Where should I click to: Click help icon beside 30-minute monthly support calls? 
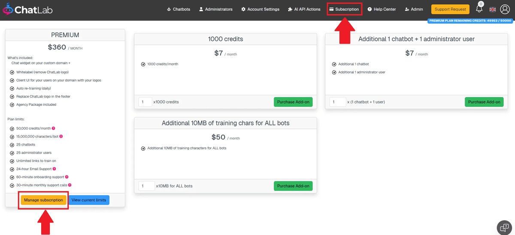tap(70, 185)
